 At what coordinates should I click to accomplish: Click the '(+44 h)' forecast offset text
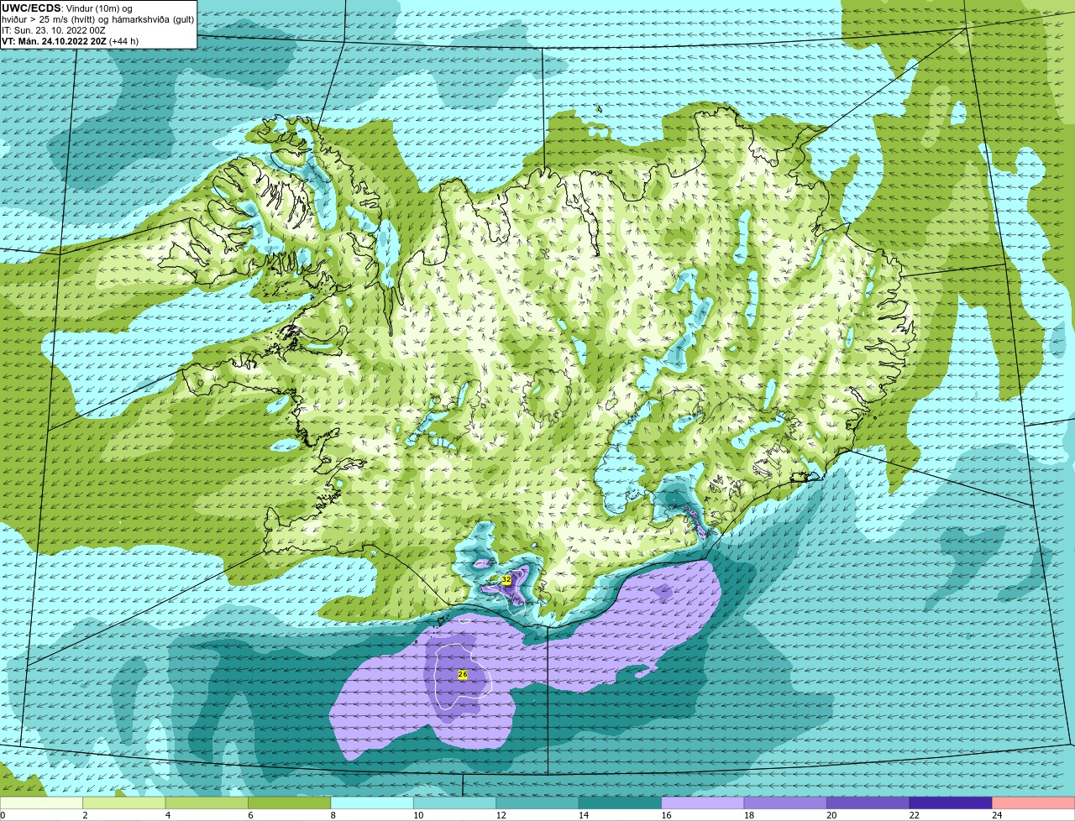[123, 41]
